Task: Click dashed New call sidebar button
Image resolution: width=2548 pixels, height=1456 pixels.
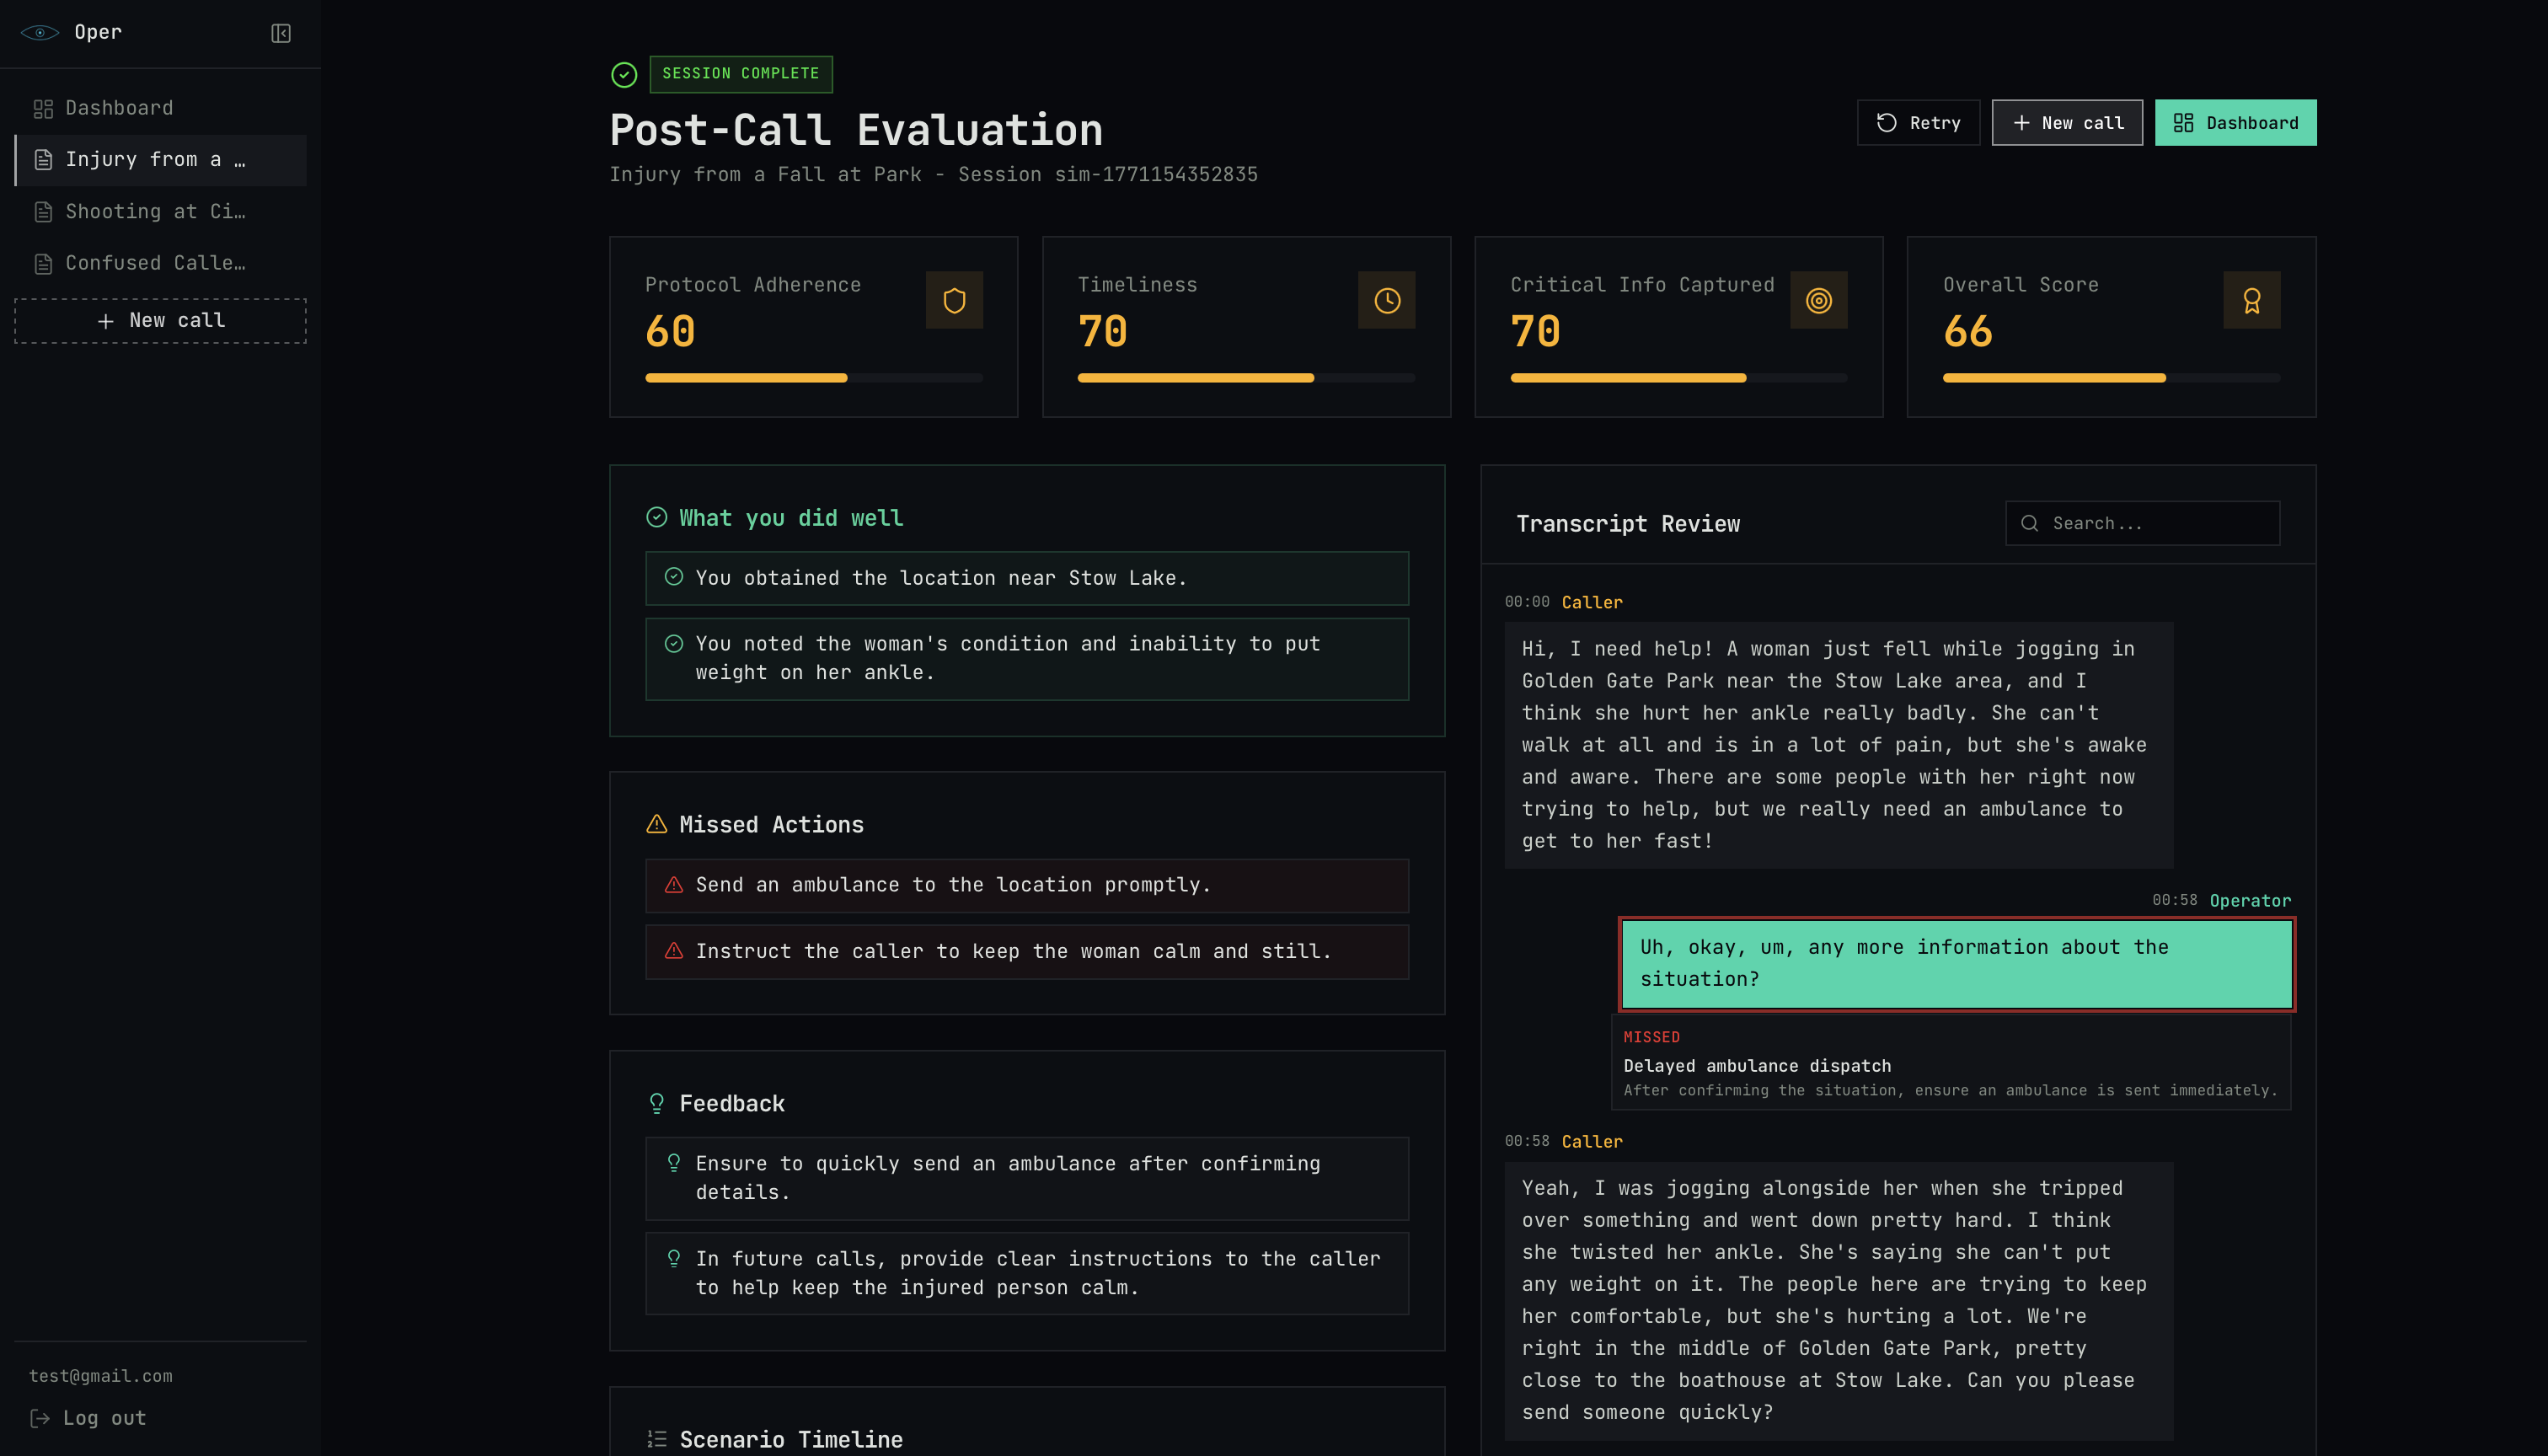Action: pos(160,321)
